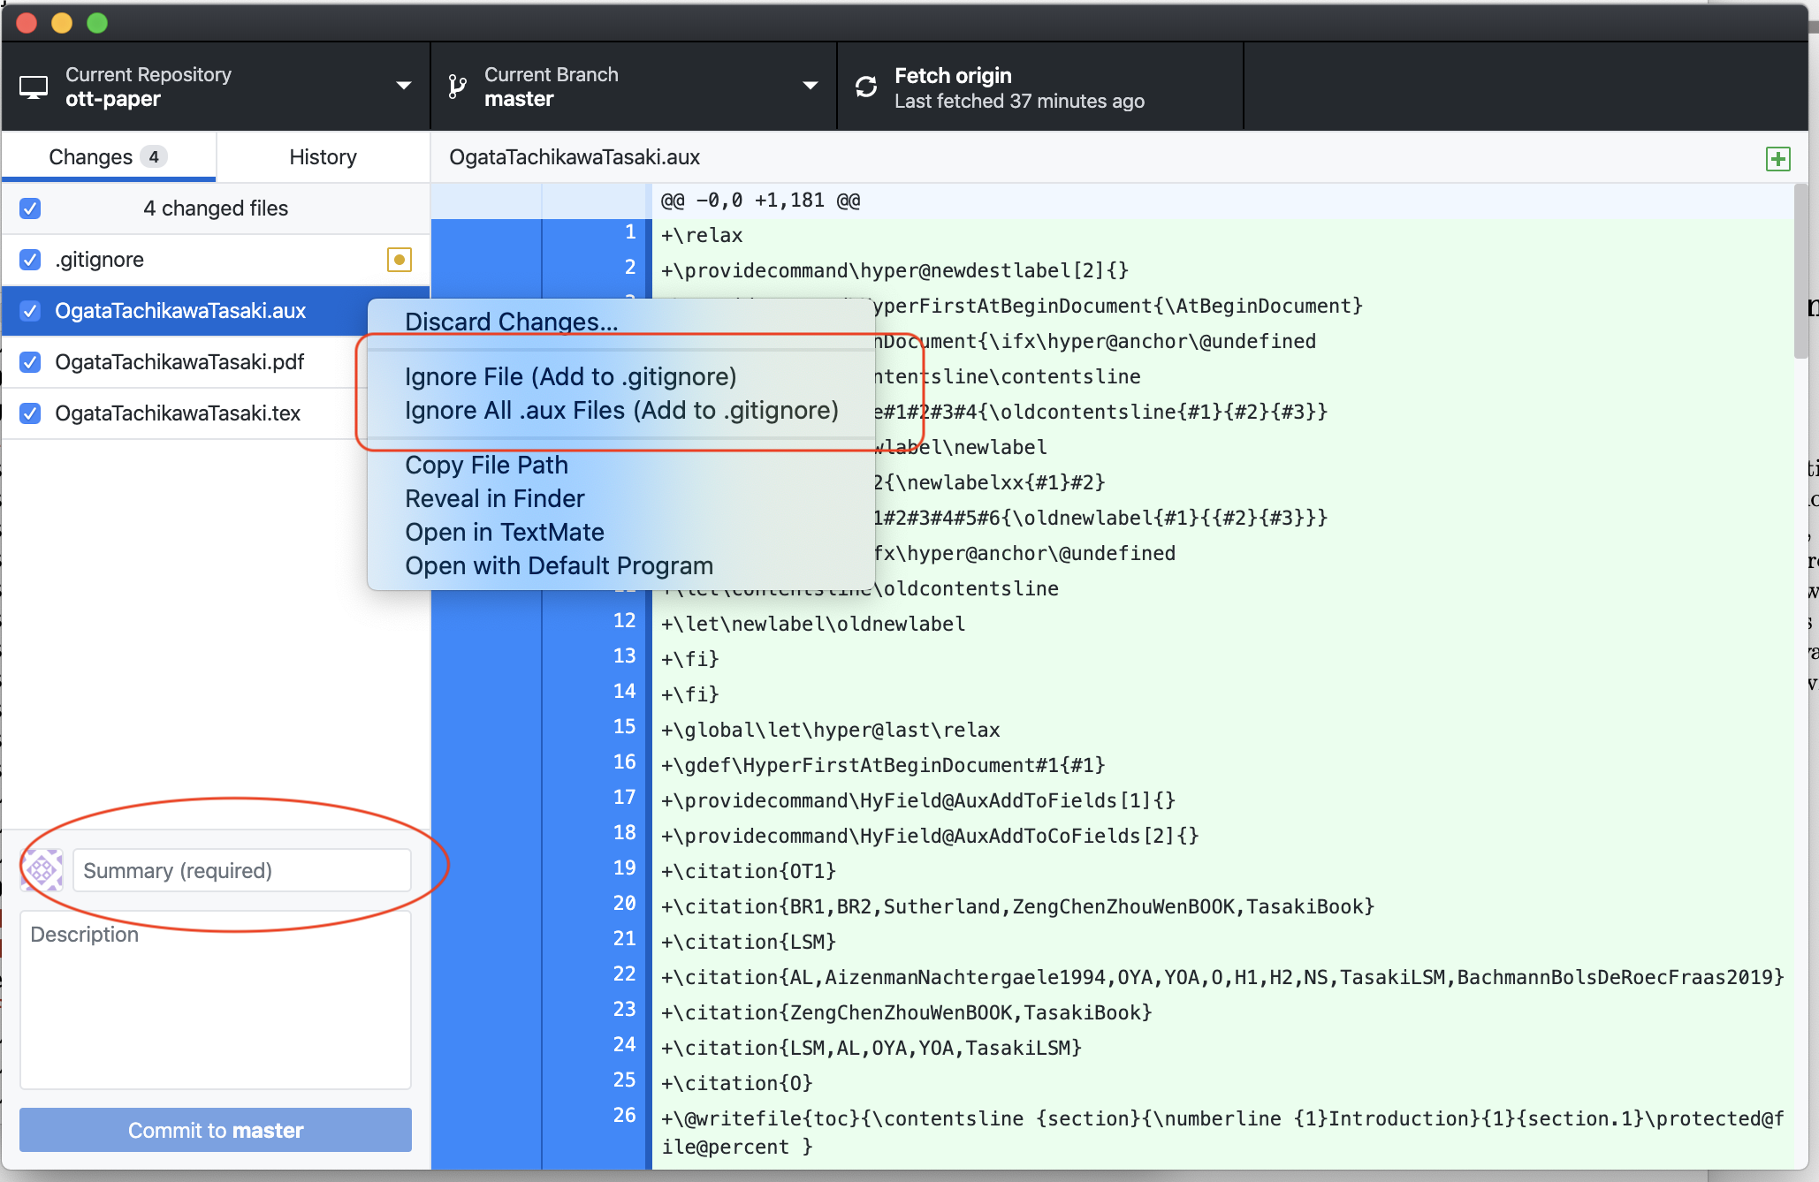Click the Fetch origin sync icon
This screenshot has width=1819, height=1182.
(x=866, y=87)
